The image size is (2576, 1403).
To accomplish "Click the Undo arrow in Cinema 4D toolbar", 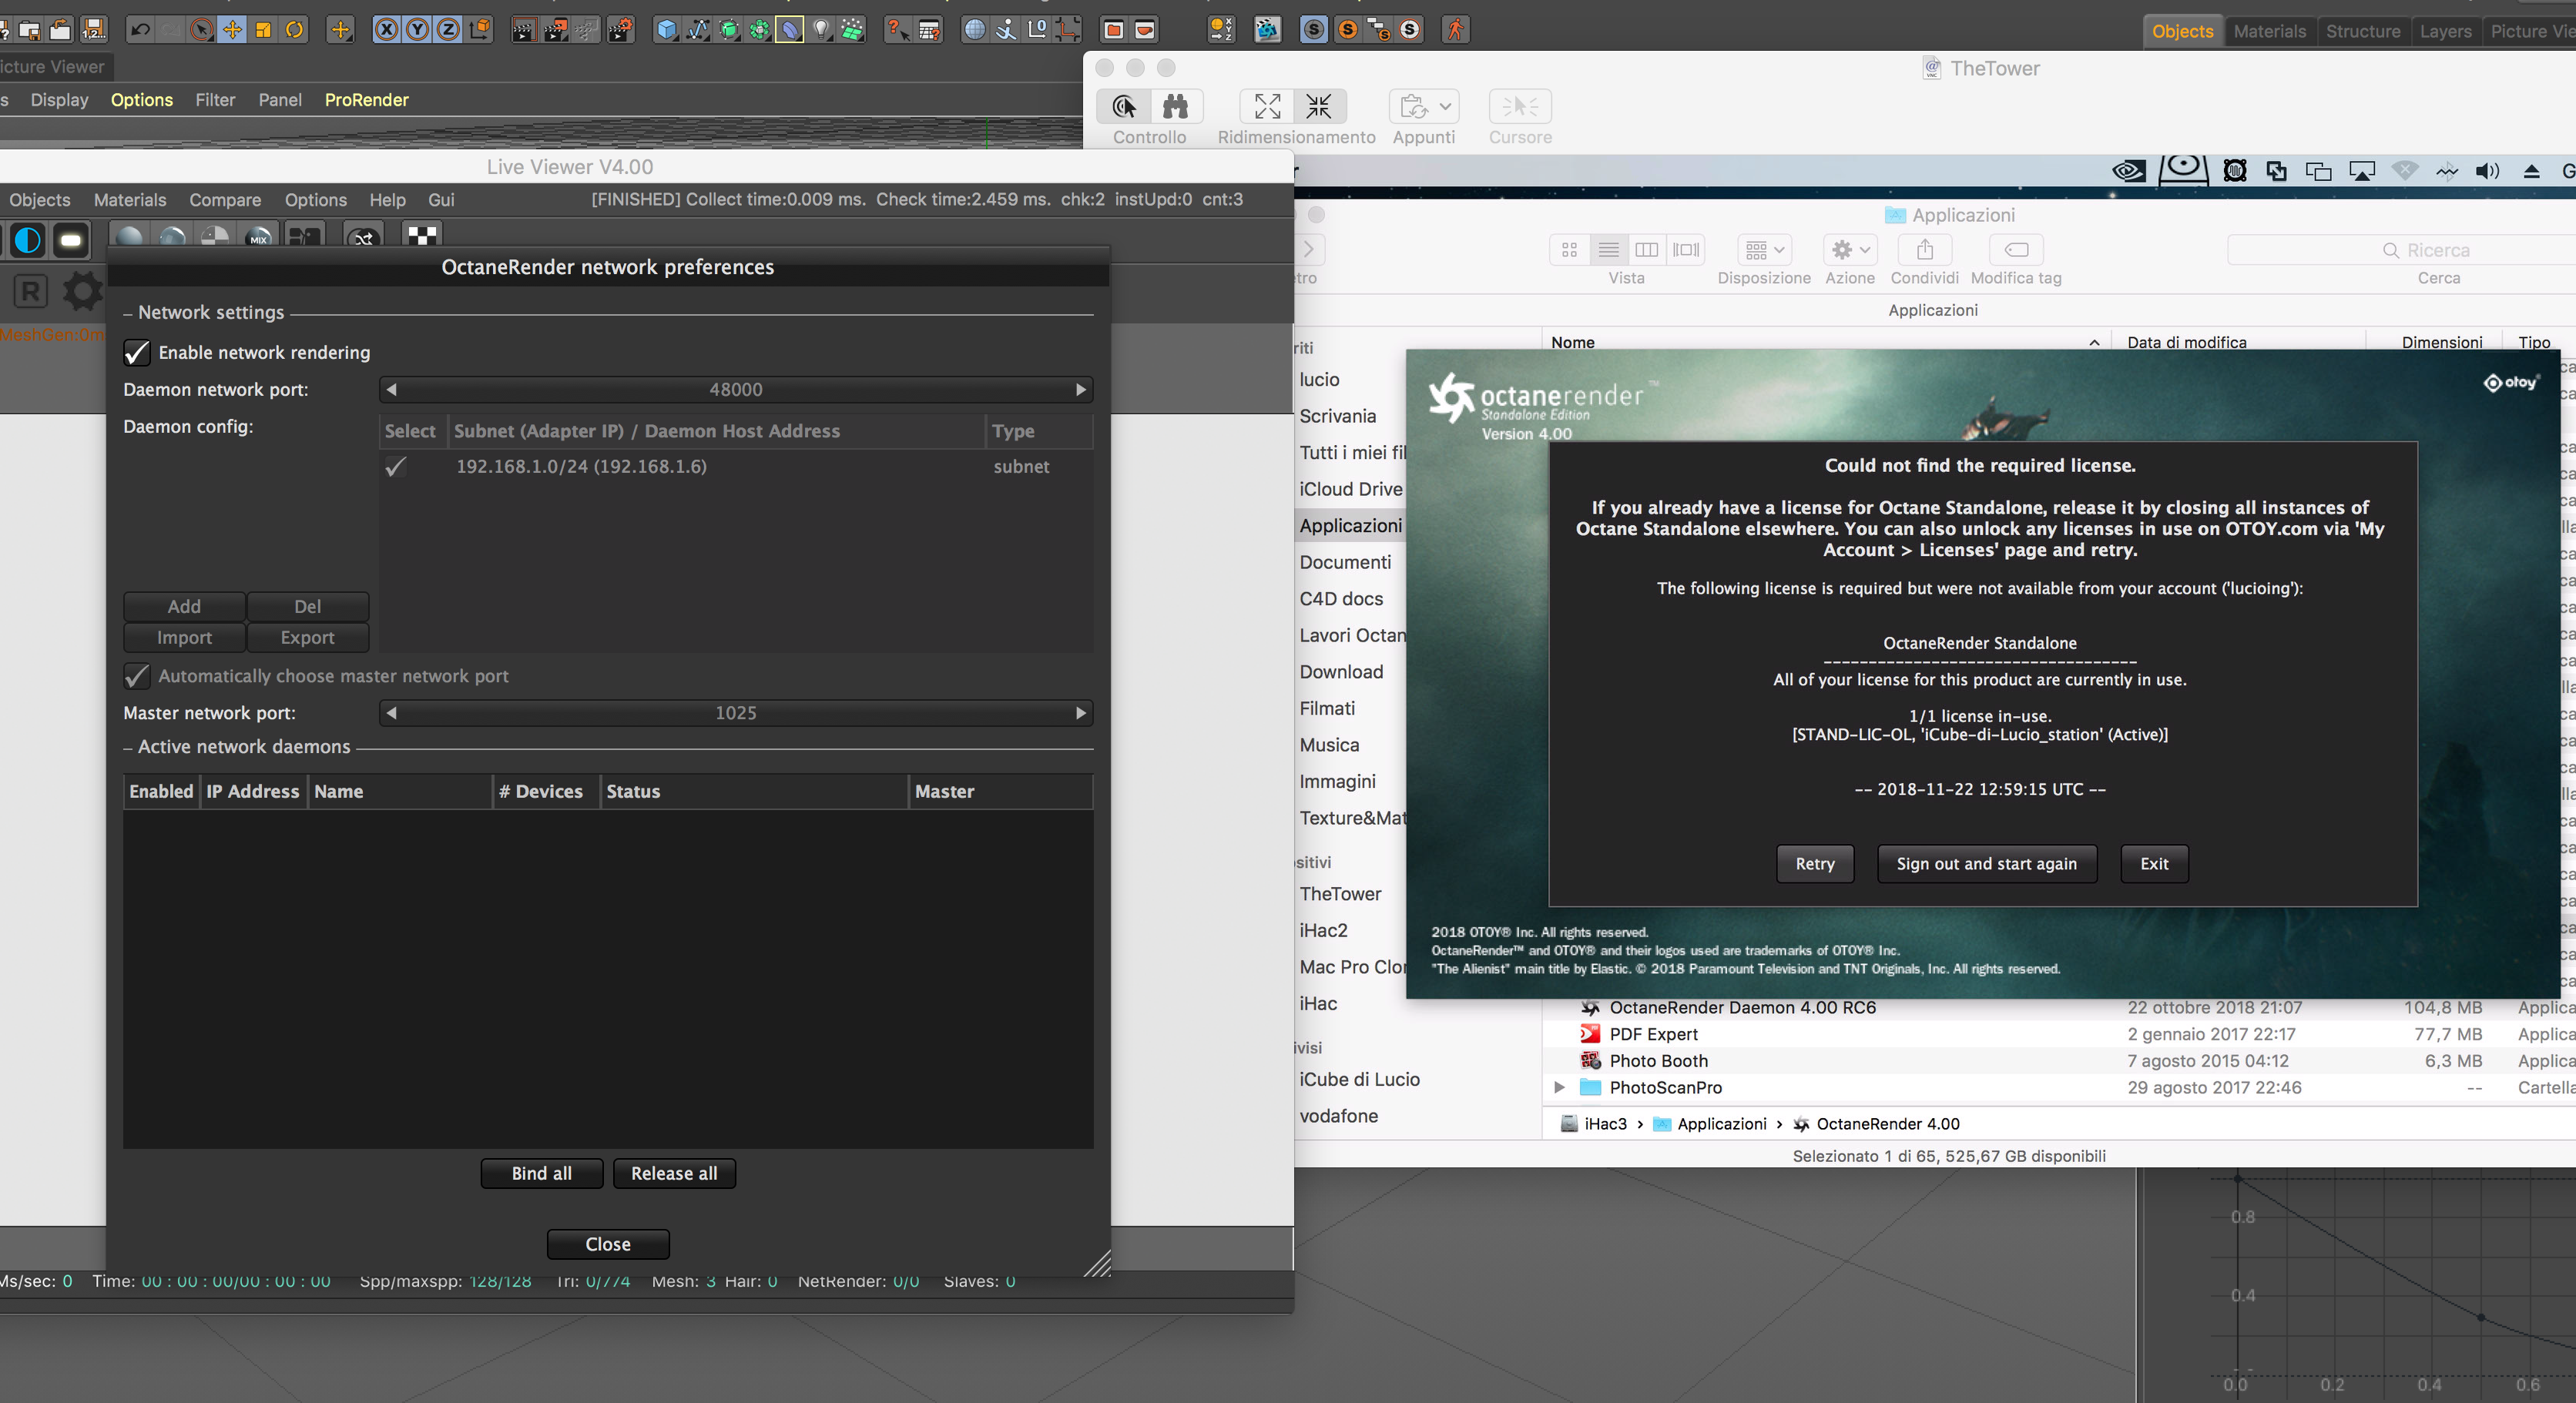I will (x=140, y=29).
